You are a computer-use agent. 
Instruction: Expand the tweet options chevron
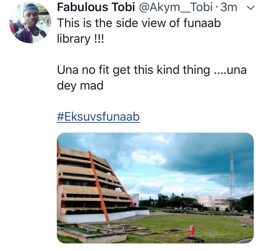pyautogui.click(x=249, y=8)
